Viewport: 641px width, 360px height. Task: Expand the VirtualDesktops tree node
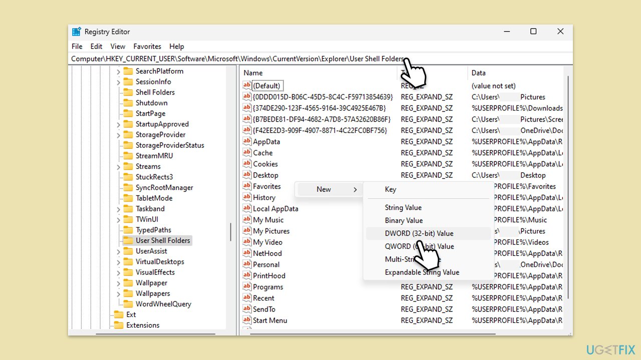tap(119, 261)
